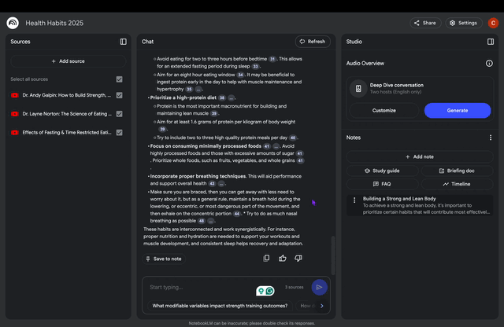Copy the chat response icon
Viewport: 504px width, 327px height.
(266, 259)
